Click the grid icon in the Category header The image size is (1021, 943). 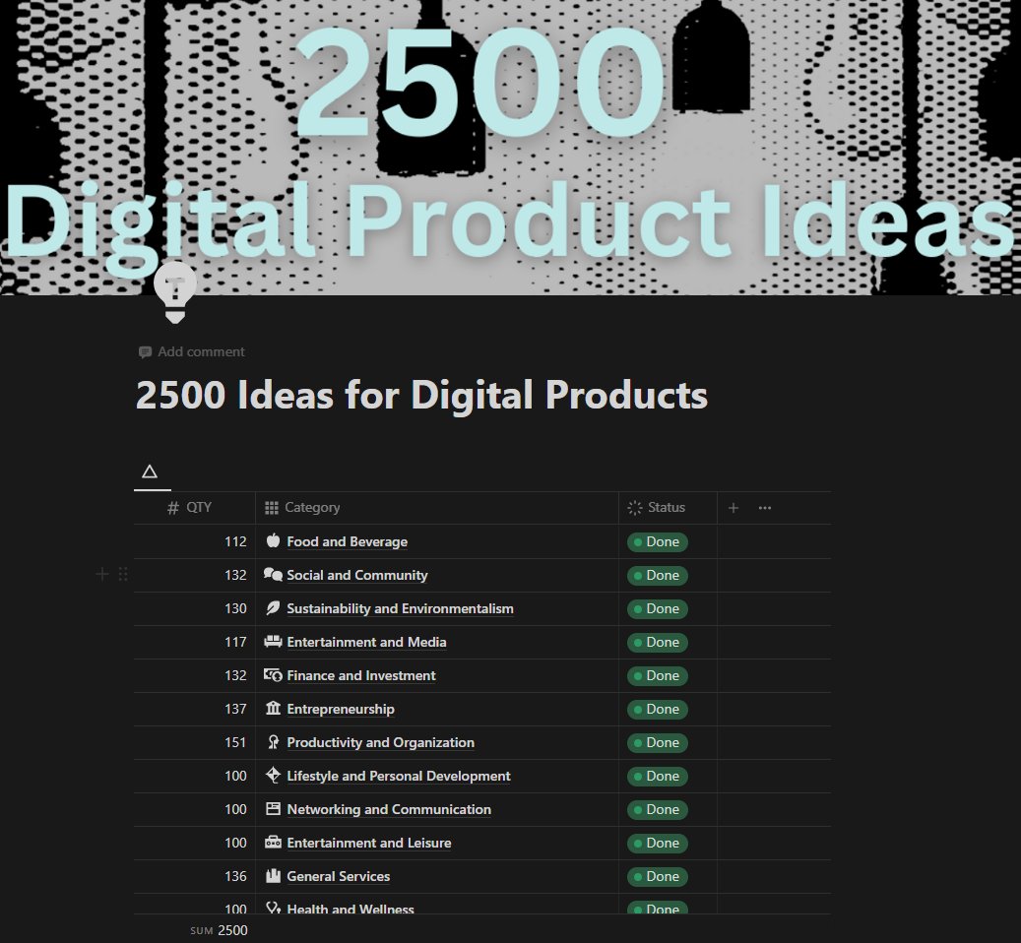tap(272, 507)
